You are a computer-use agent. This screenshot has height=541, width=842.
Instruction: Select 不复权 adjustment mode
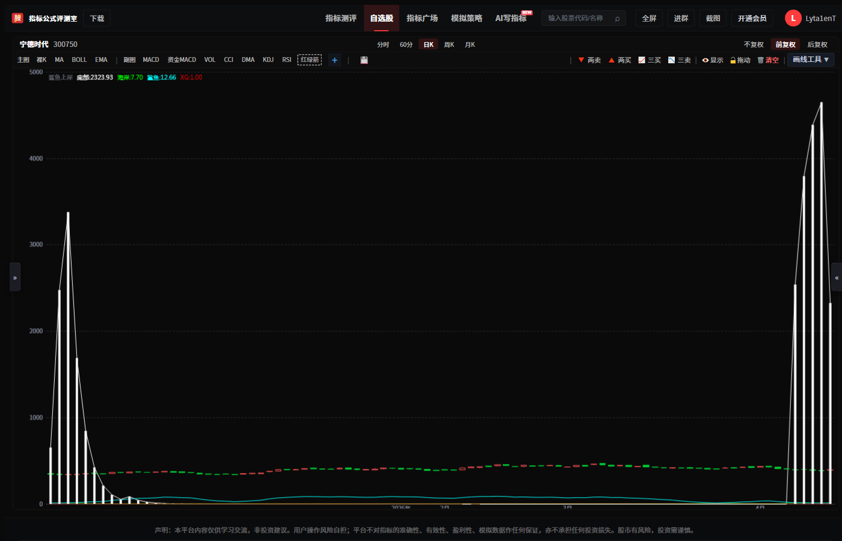pos(754,44)
